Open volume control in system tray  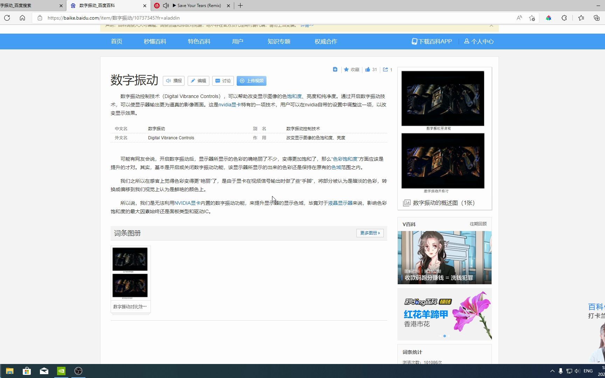(577, 371)
